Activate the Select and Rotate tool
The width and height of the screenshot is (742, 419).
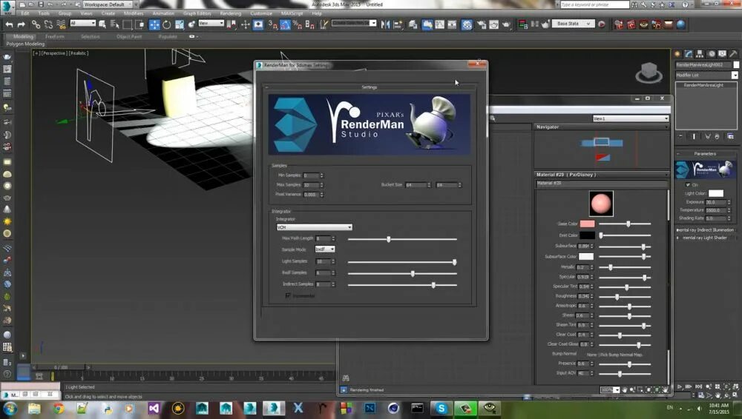point(166,24)
